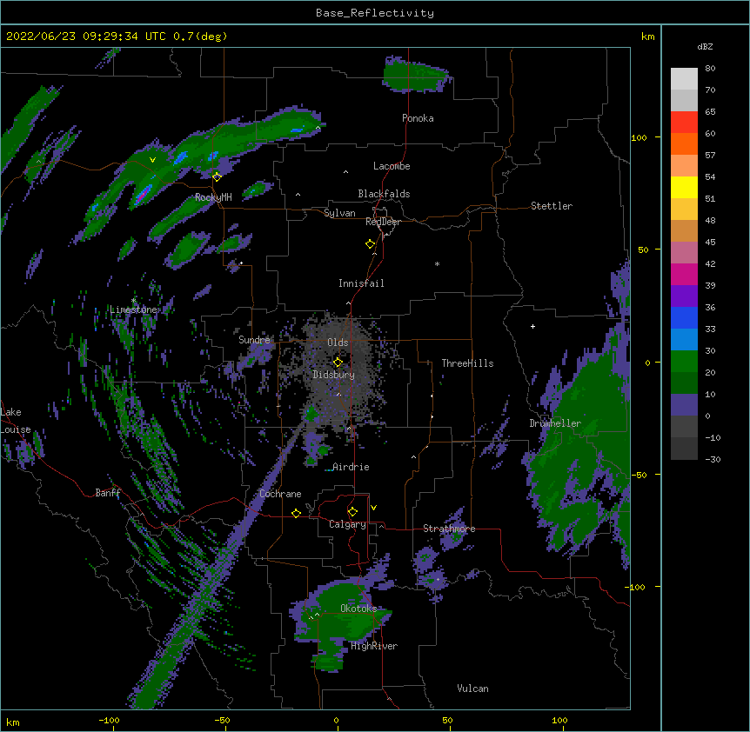Click the -50 tick on the right axis

639,475
